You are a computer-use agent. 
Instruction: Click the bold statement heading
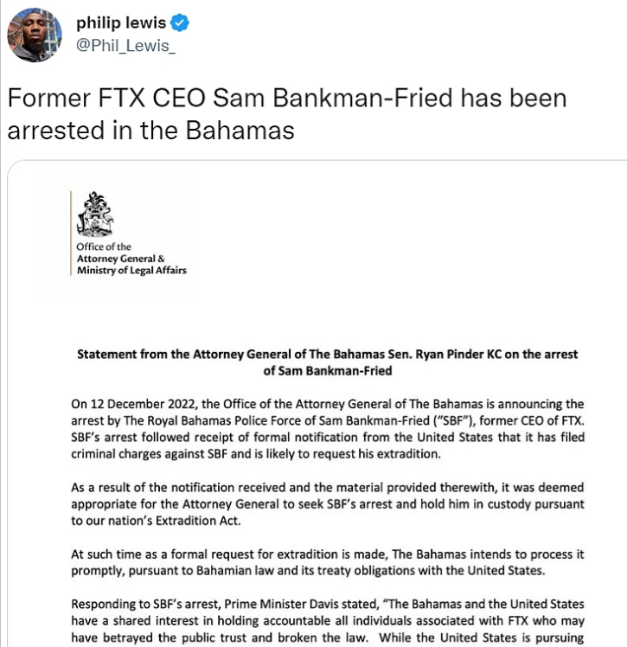[327, 362]
